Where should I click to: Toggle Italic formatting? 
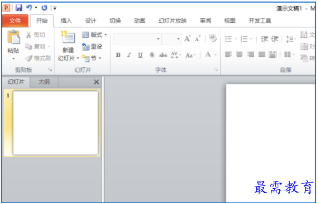tap(129, 55)
